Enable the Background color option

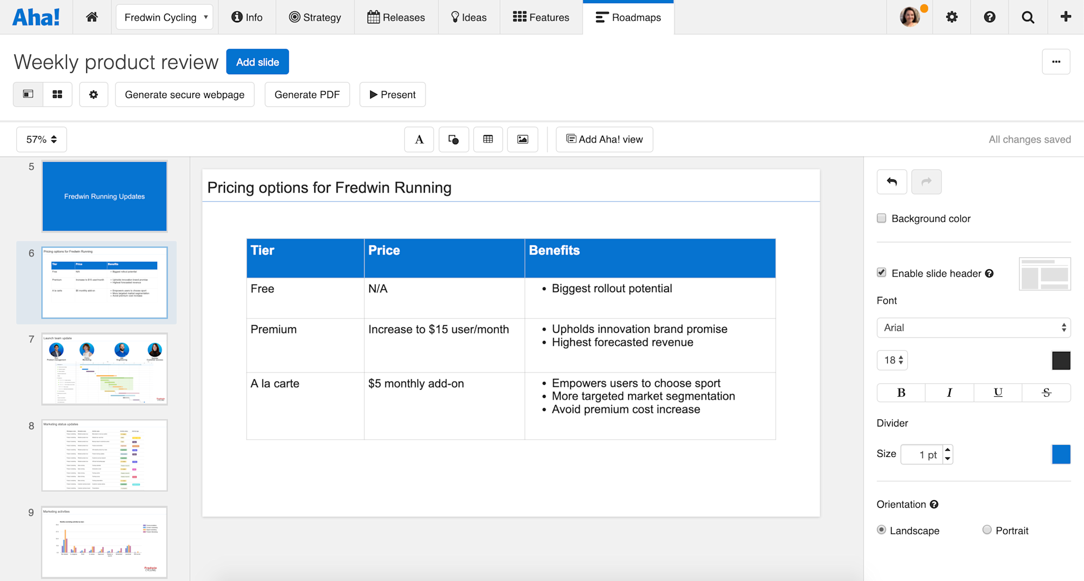coord(881,218)
